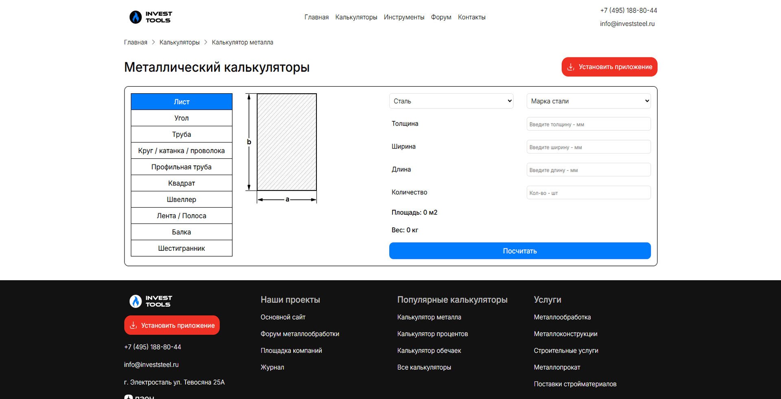781x399 pixels.
Task: Switch to the Труба profile type
Action: 181,134
